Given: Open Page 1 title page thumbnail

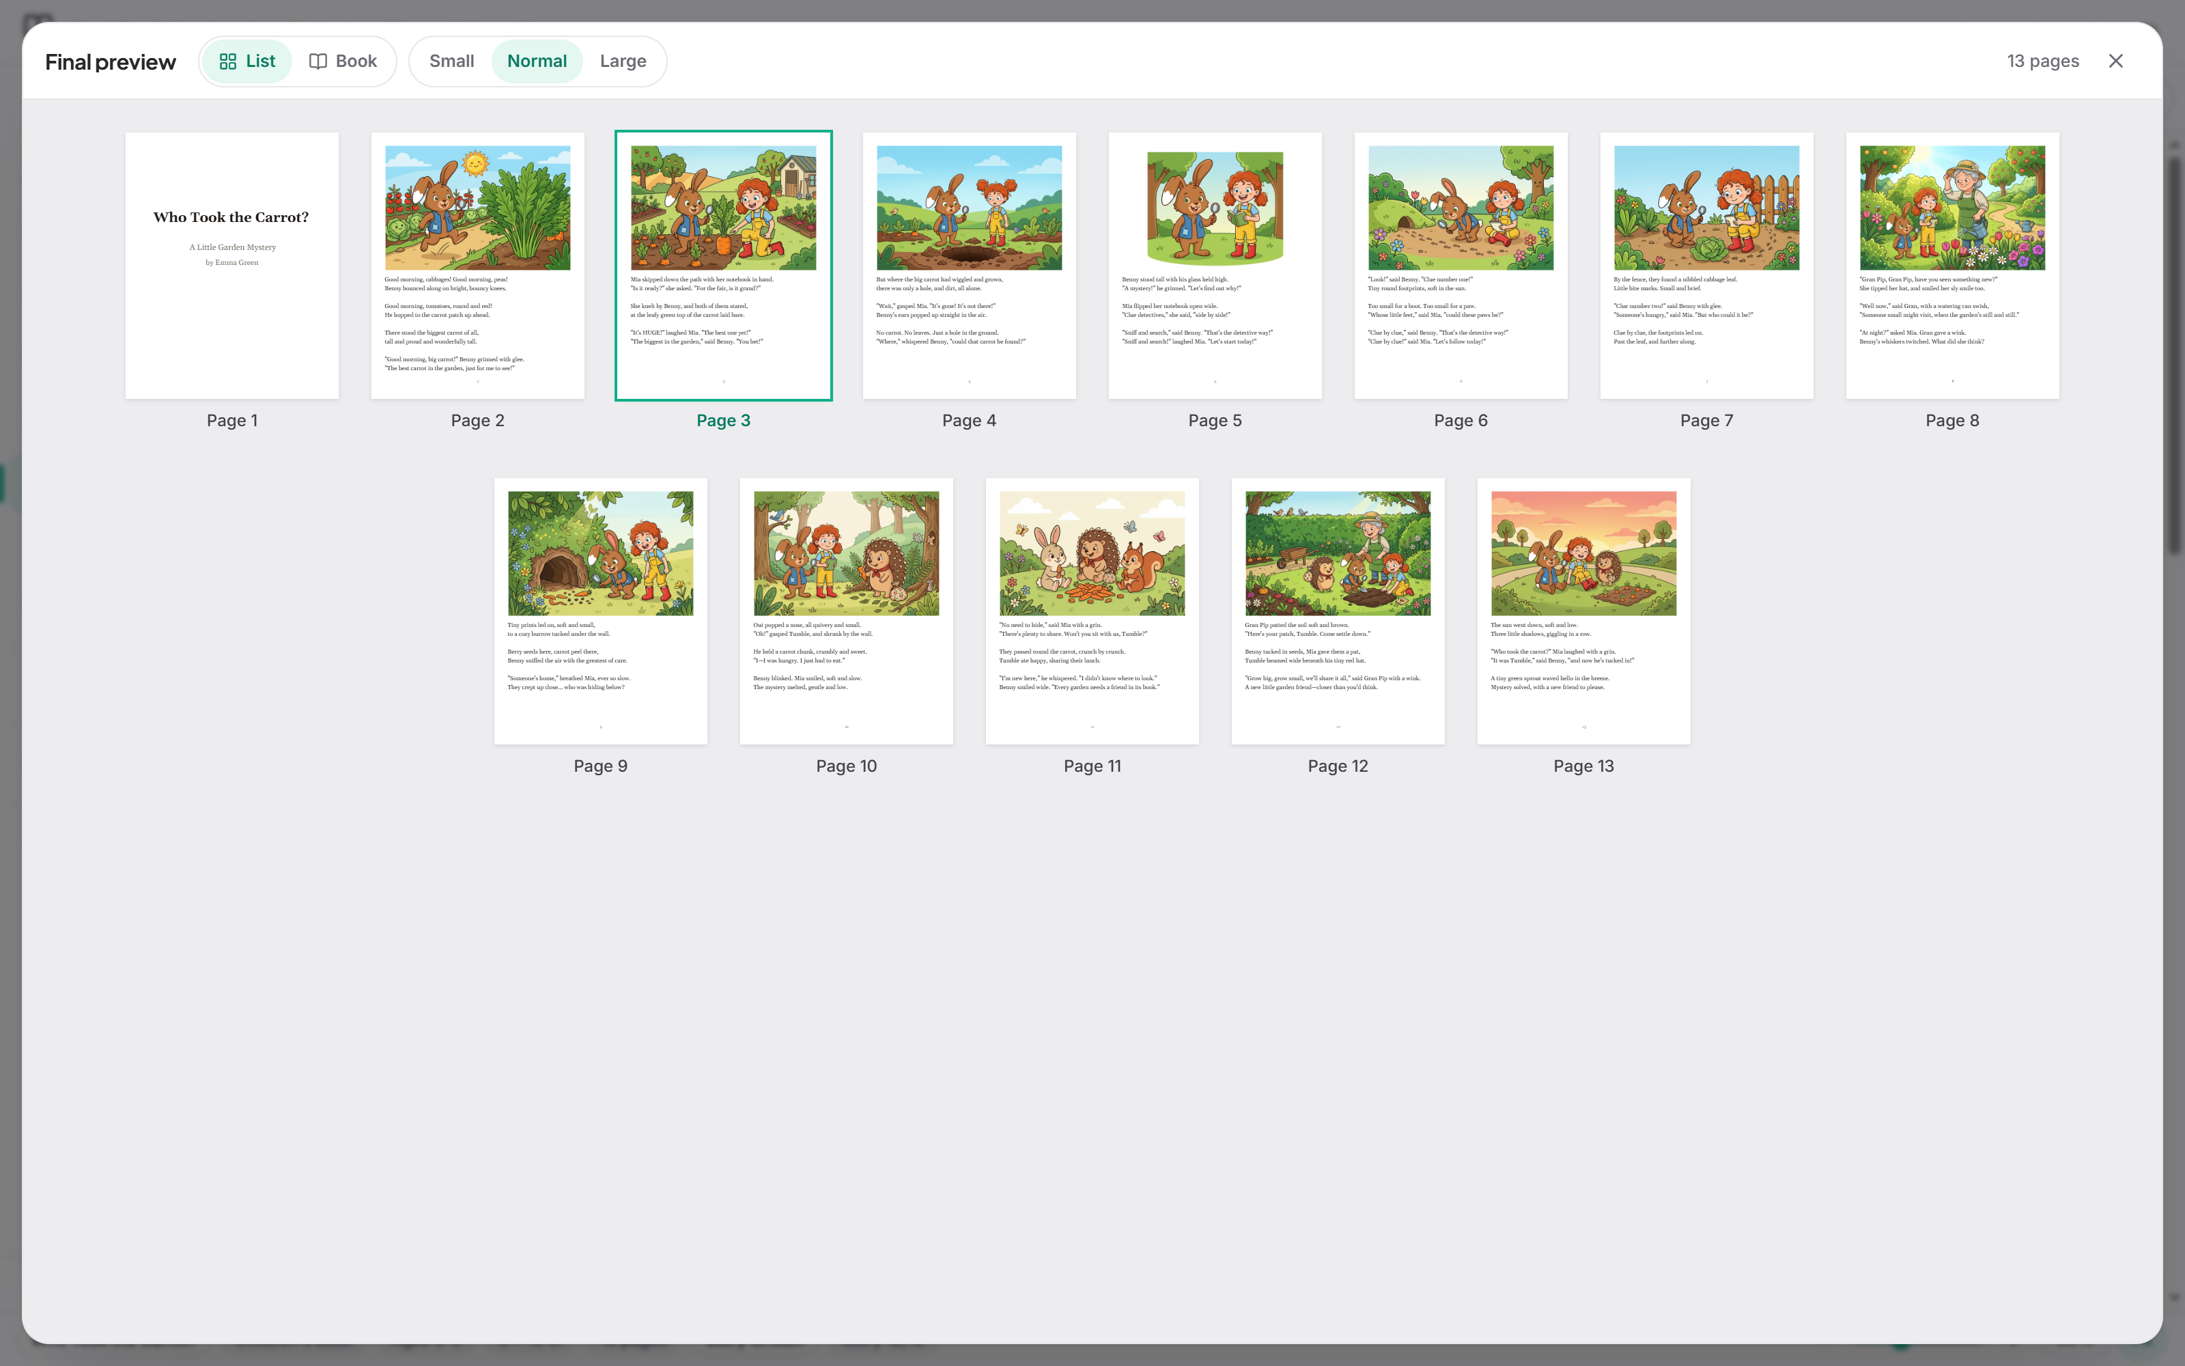Looking at the screenshot, I should [232, 266].
